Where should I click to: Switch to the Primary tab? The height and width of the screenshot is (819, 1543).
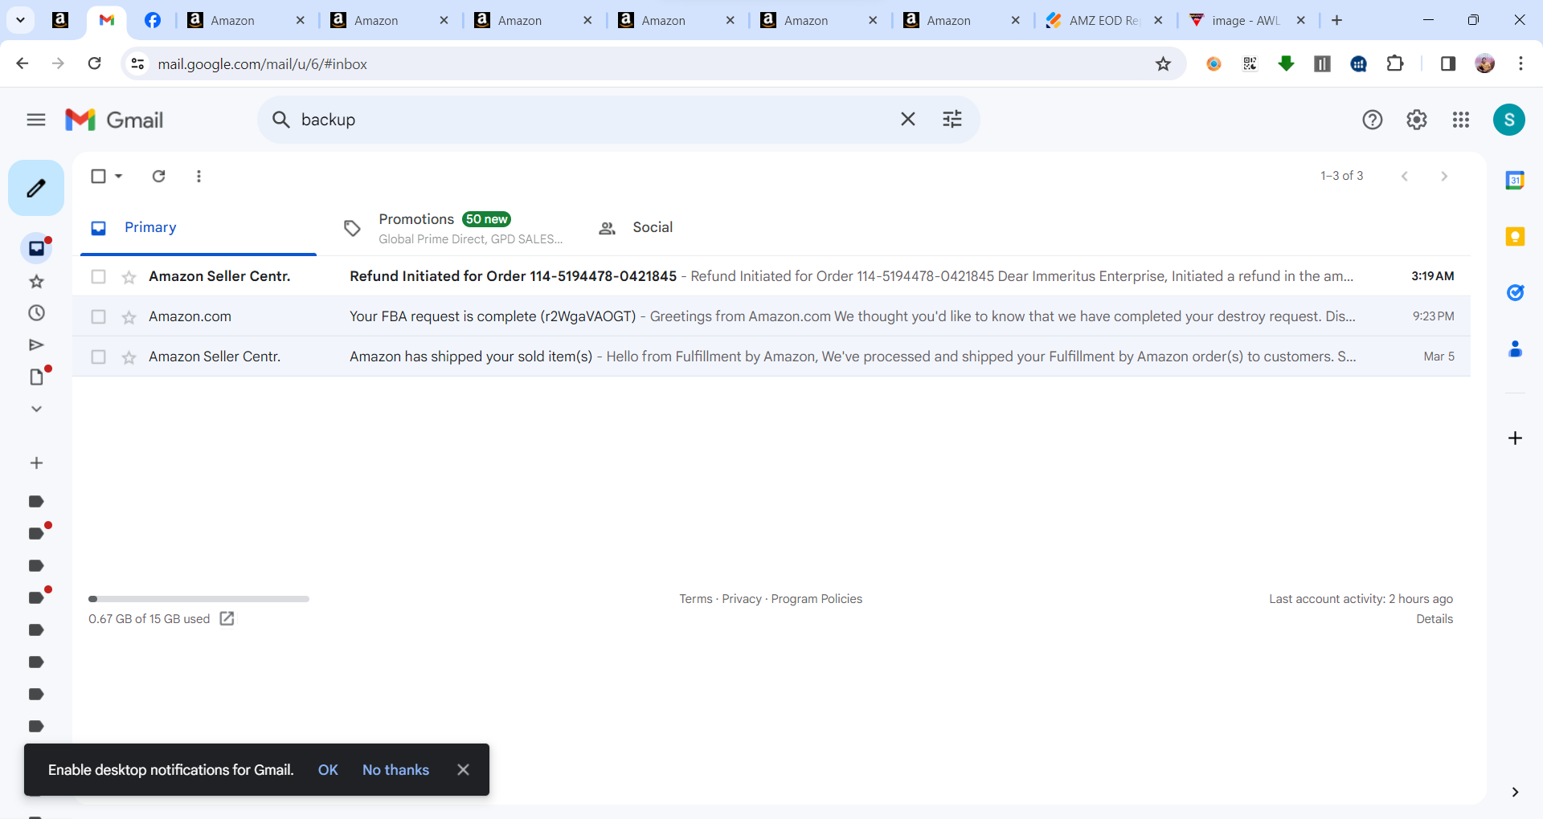coord(199,228)
